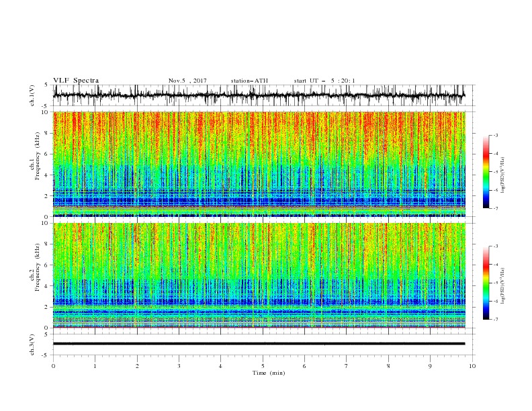Viewport: 532px width, 411px height.
Task: Click the "-5" tick on ch.1 colorbar
Action: 495,172
